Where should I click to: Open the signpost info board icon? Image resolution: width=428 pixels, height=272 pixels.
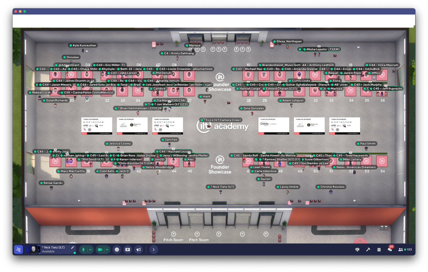click(x=357, y=250)
